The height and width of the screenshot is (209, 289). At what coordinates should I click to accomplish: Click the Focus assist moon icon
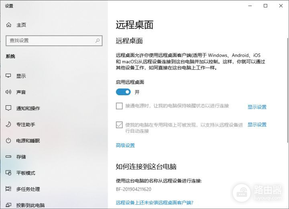click(8, 125)
